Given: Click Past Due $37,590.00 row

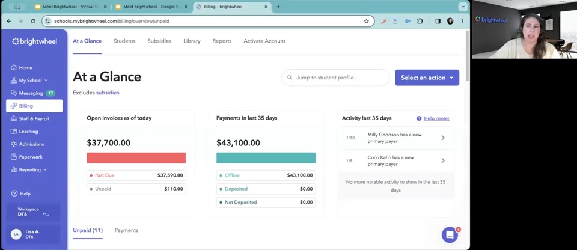Looking at the screenshot, I should [136, 175].
